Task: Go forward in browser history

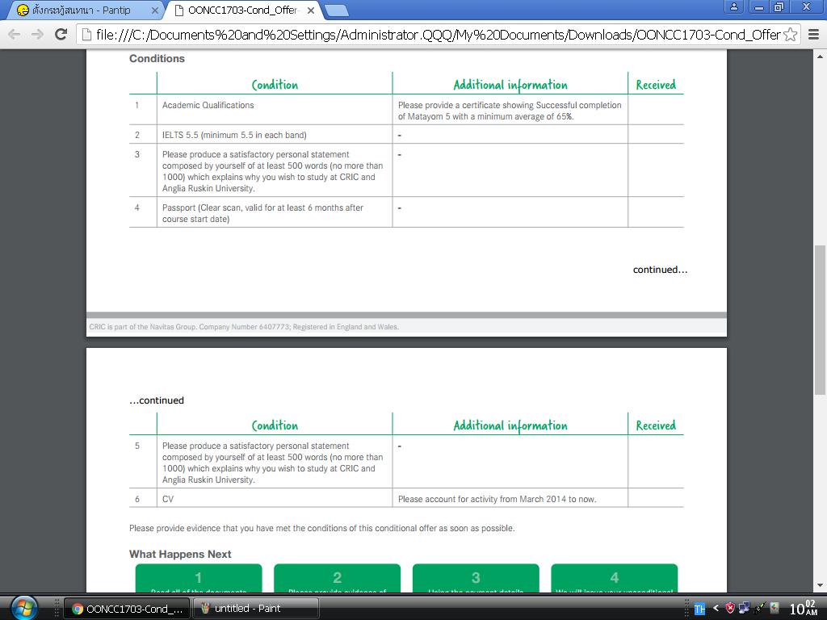Action: click(x=37, y=35)
